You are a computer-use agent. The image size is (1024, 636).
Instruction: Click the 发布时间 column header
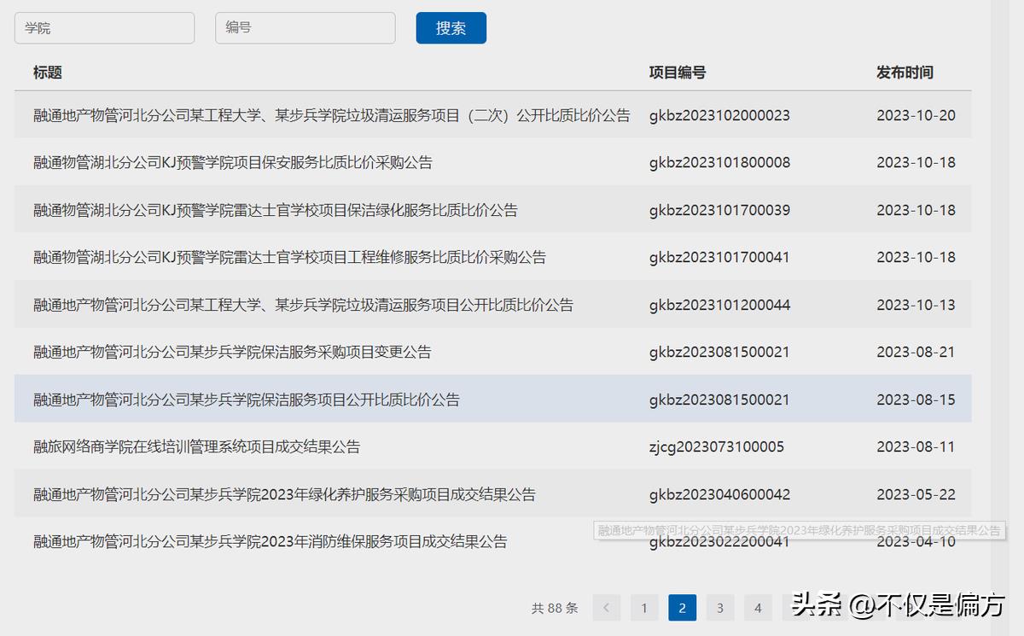point(904,73)
